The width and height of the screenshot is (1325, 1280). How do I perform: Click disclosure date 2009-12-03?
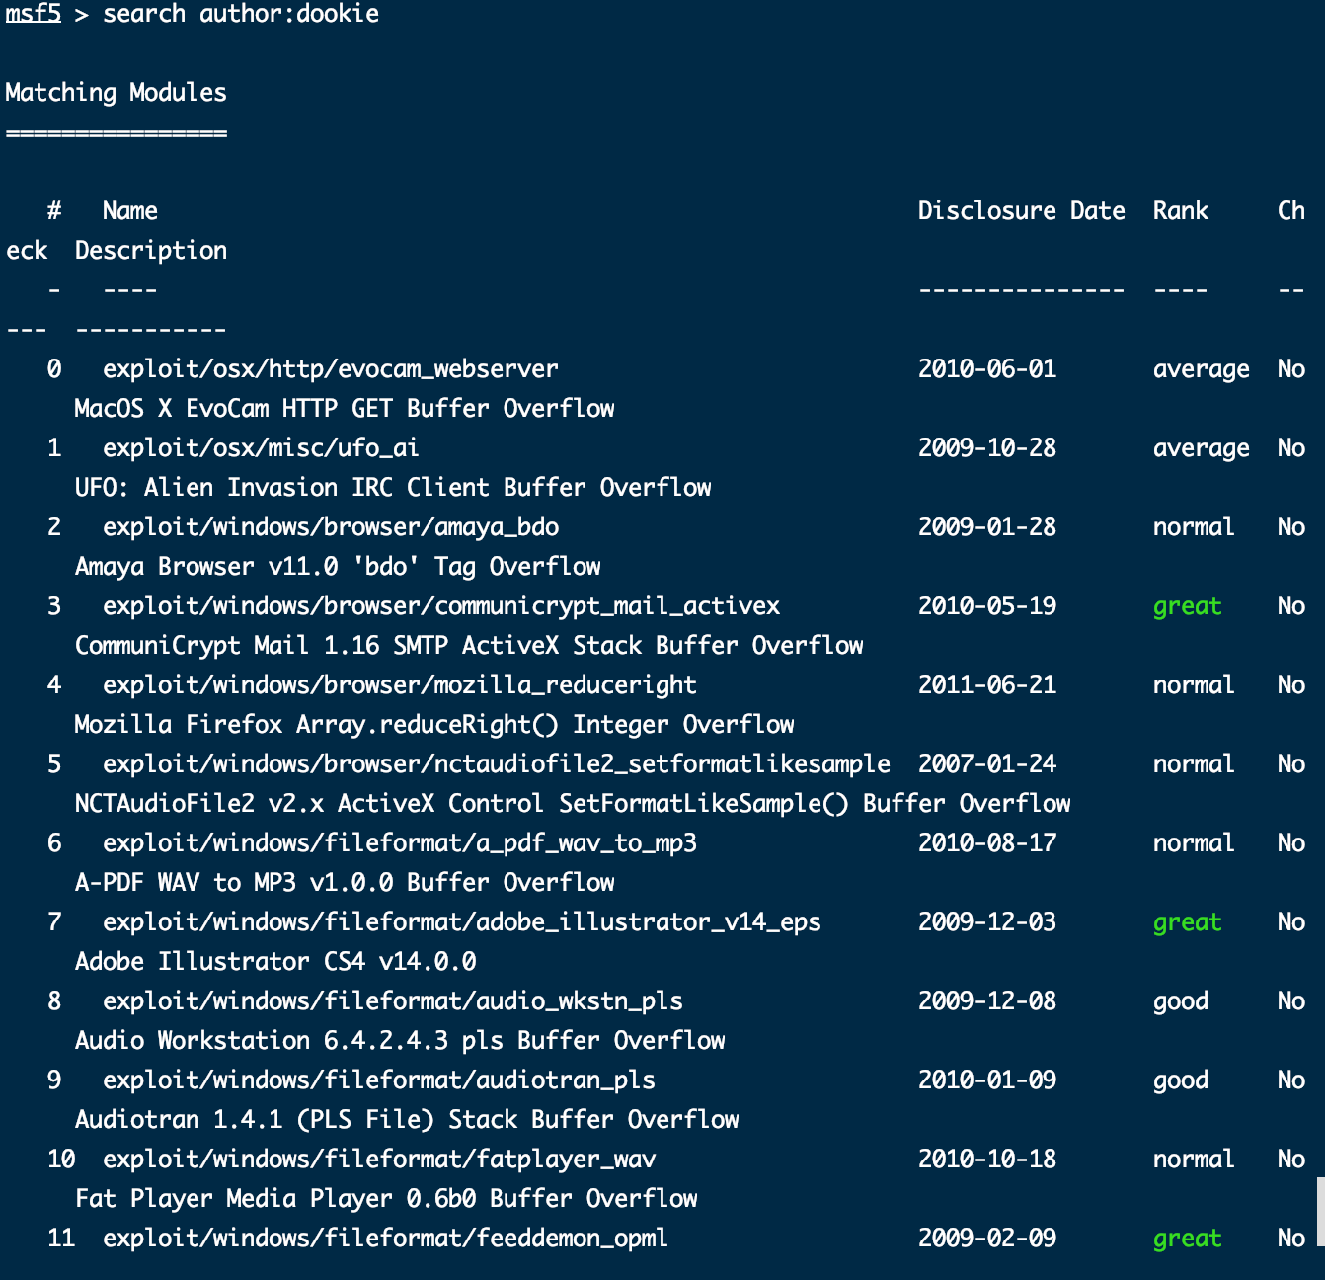pos(987,922)
